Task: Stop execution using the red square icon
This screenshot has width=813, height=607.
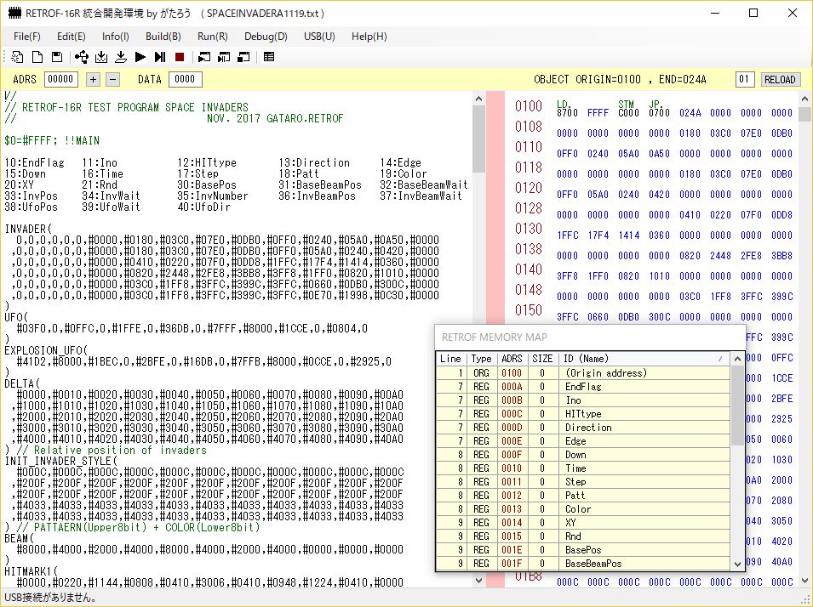Action: (x=180, y=57)
